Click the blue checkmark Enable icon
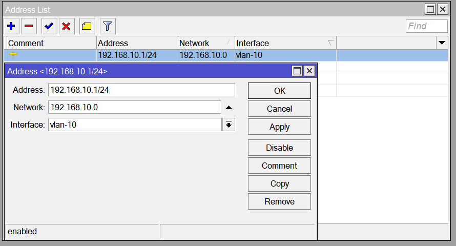 point(49,26)
